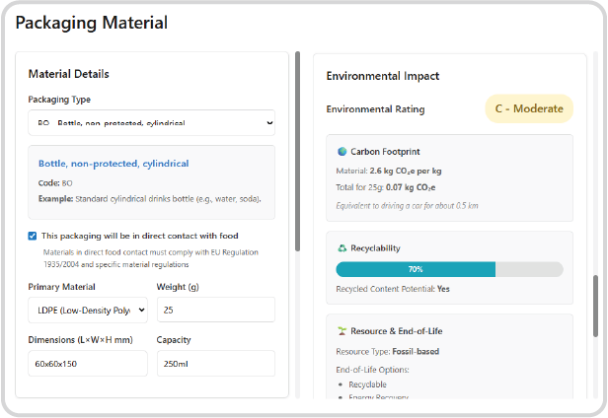
Task: Click the globe icon beside Carbon Footprint
Action: (x=342, y=152)
